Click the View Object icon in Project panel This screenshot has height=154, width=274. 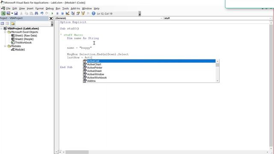coord(7,24)
